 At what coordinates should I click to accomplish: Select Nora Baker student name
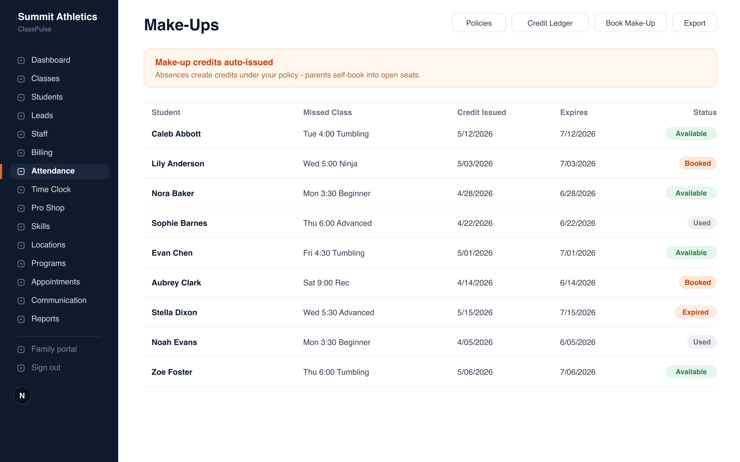tap(173, 194)
